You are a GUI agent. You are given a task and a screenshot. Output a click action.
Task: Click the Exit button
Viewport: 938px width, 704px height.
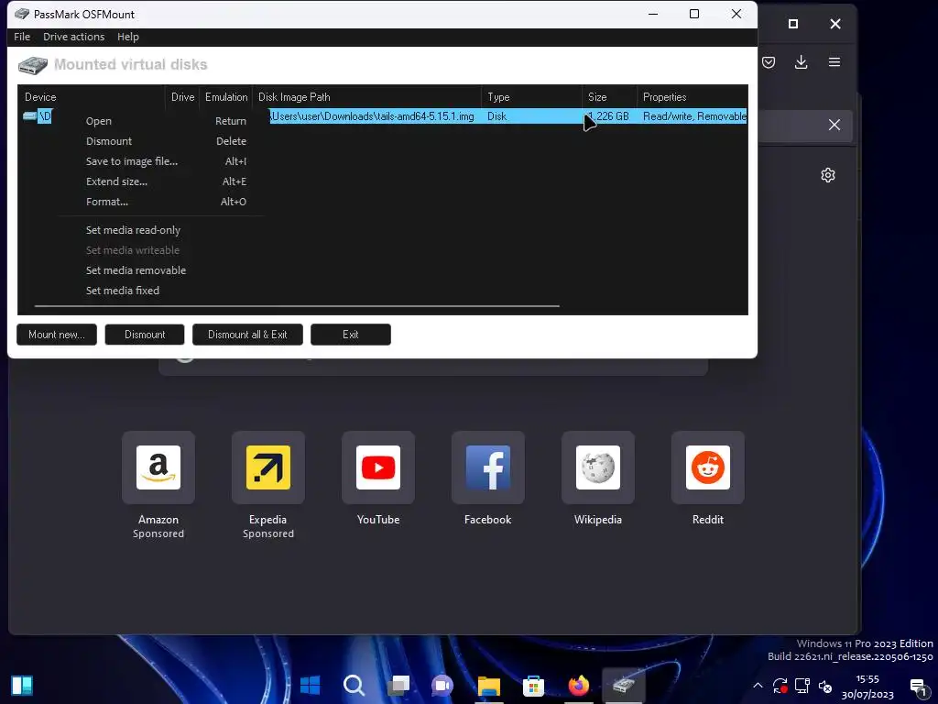pyautogui.click(x=351, y=335)
